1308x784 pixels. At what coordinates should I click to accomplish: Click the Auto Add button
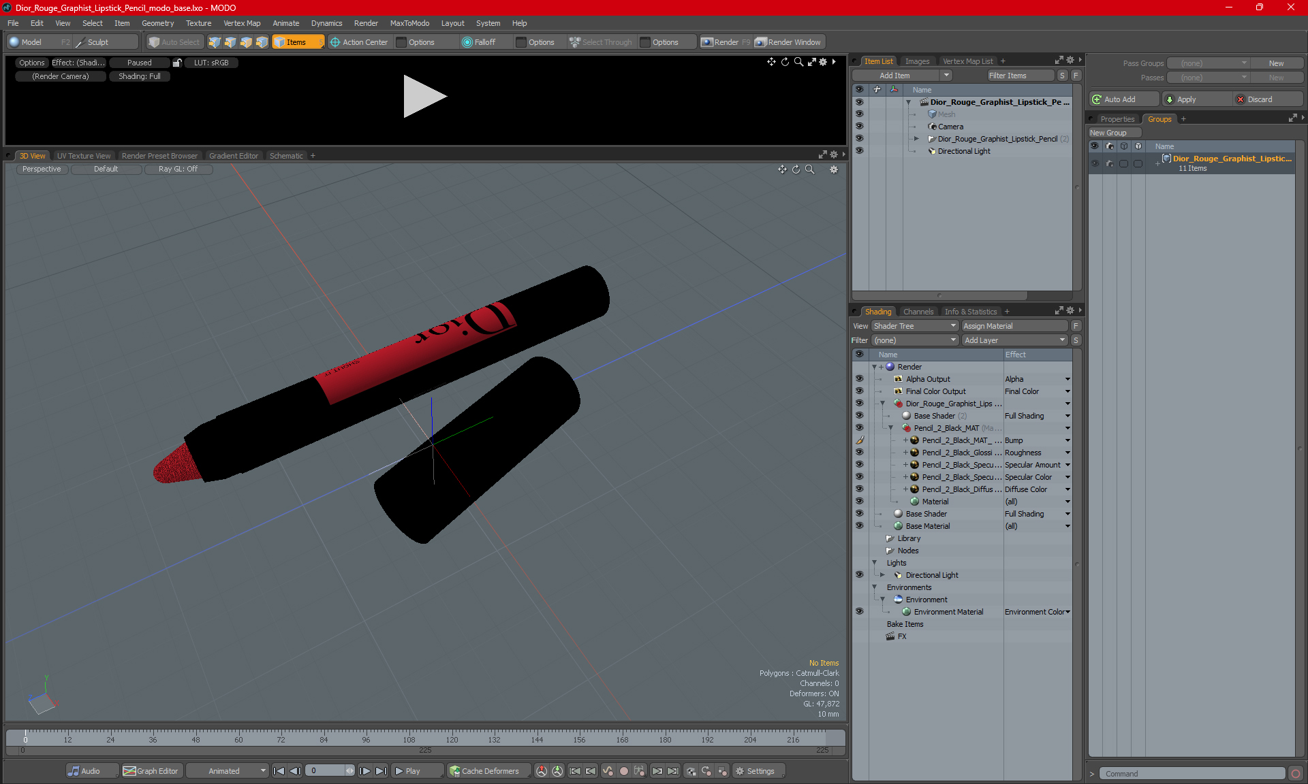[1123, 99]
